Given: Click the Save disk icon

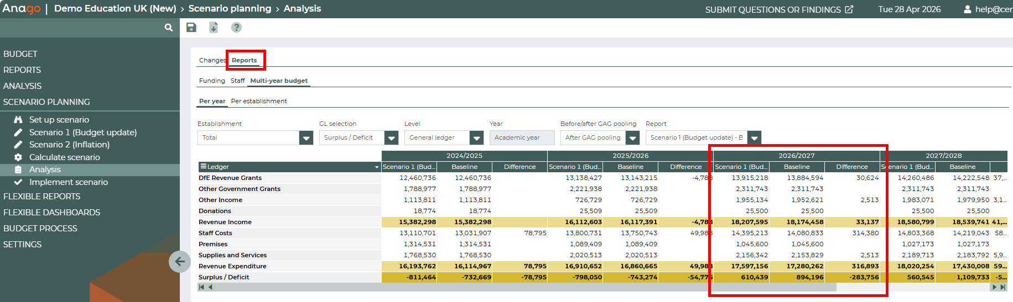Looking at the screenshot, I should 191,28.
